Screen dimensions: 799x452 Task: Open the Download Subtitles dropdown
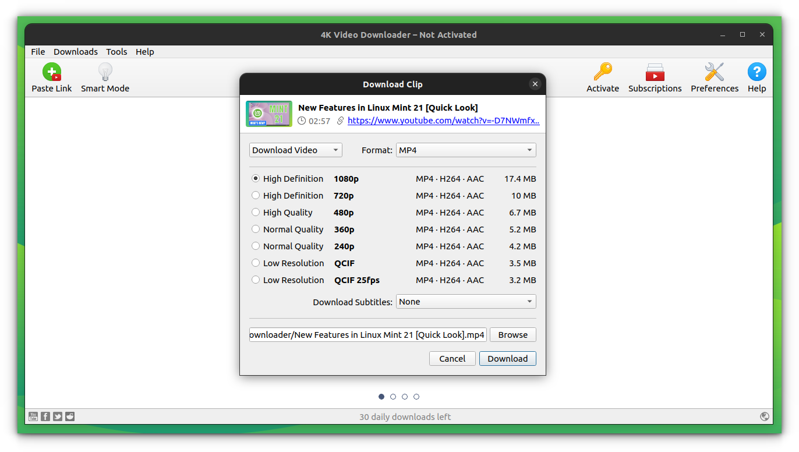click(x=466, y=301)
